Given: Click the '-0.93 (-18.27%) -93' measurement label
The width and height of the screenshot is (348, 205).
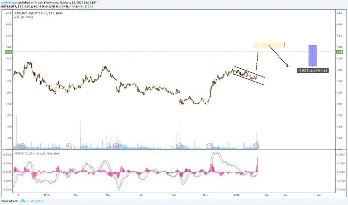Looking at the screenshot, I should [x=313, y=70].
